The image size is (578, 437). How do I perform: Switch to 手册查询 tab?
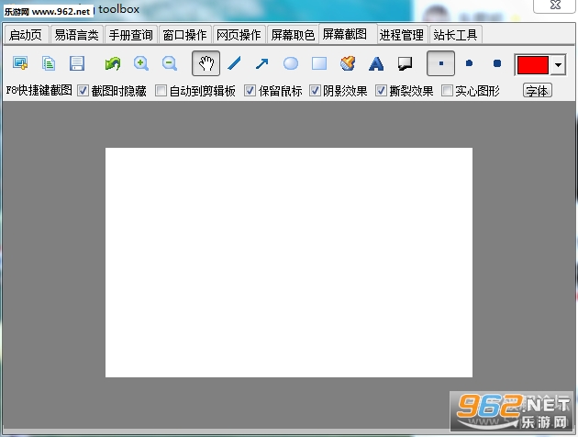coord(131,35)
